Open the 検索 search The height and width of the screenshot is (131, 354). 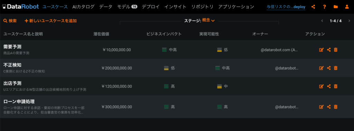[x=10, y=21]
